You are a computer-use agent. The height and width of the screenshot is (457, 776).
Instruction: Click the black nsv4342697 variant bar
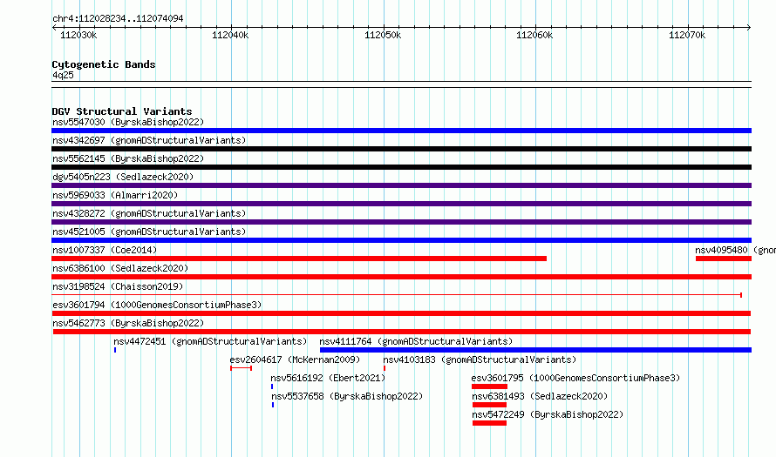[x=401, y=149]
